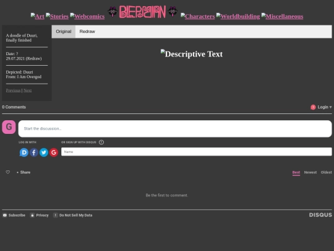This screenshot has width=334, height=251.
Task: Log in with the Facebook icon
Action: [34, 152]
